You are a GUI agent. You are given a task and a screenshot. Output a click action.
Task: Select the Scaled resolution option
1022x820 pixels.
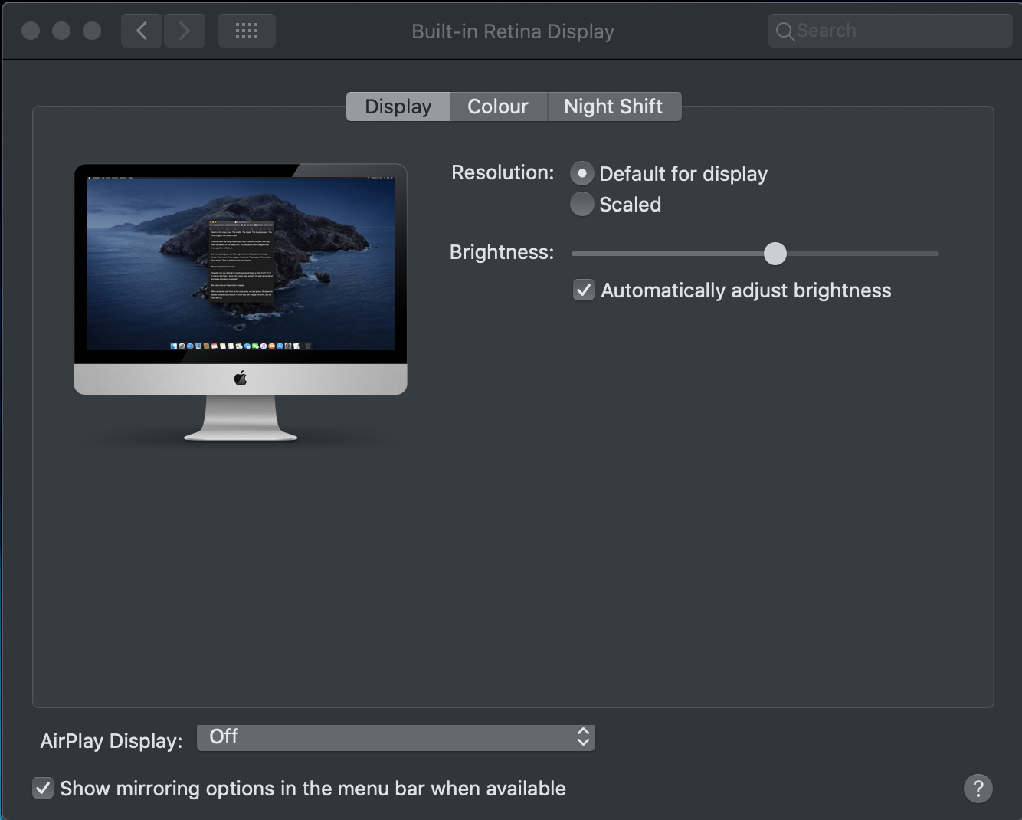tap(582, 204)
